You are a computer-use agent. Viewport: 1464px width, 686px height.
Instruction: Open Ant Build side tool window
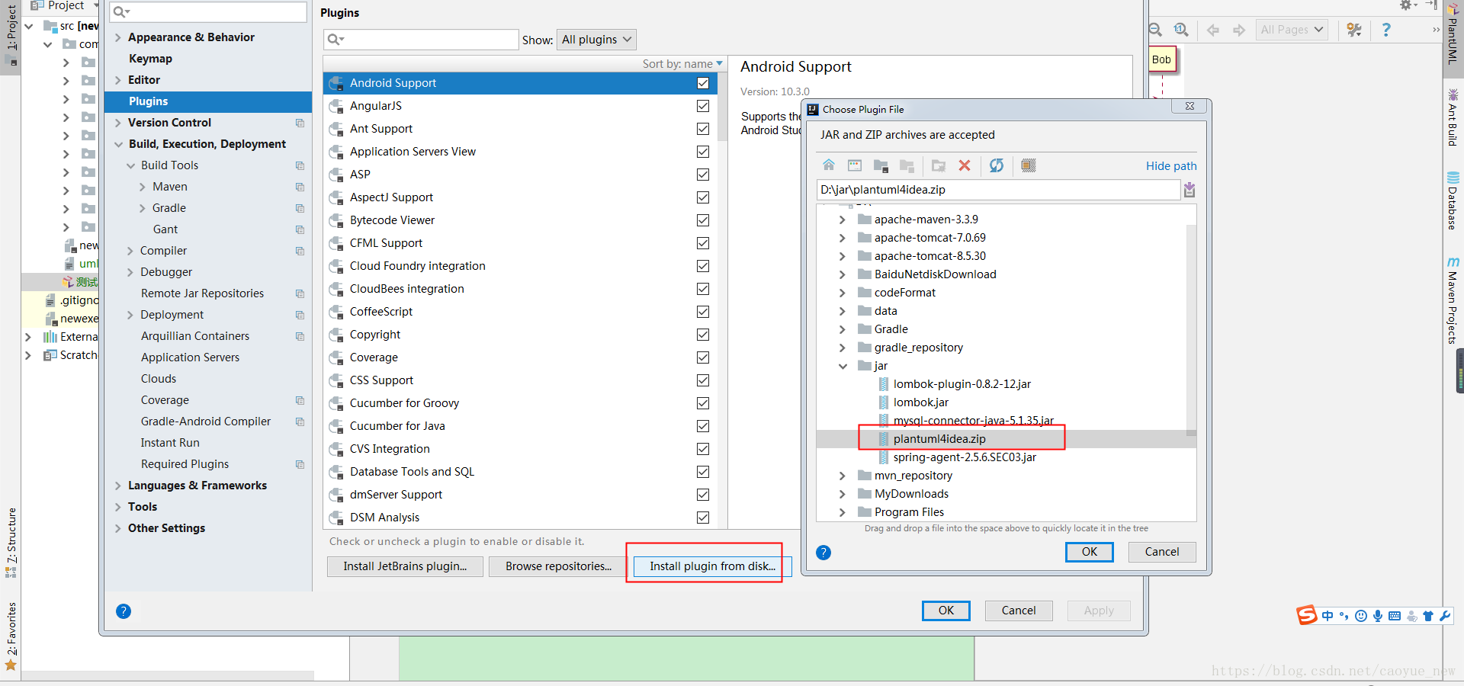[x=1453, y=118]
